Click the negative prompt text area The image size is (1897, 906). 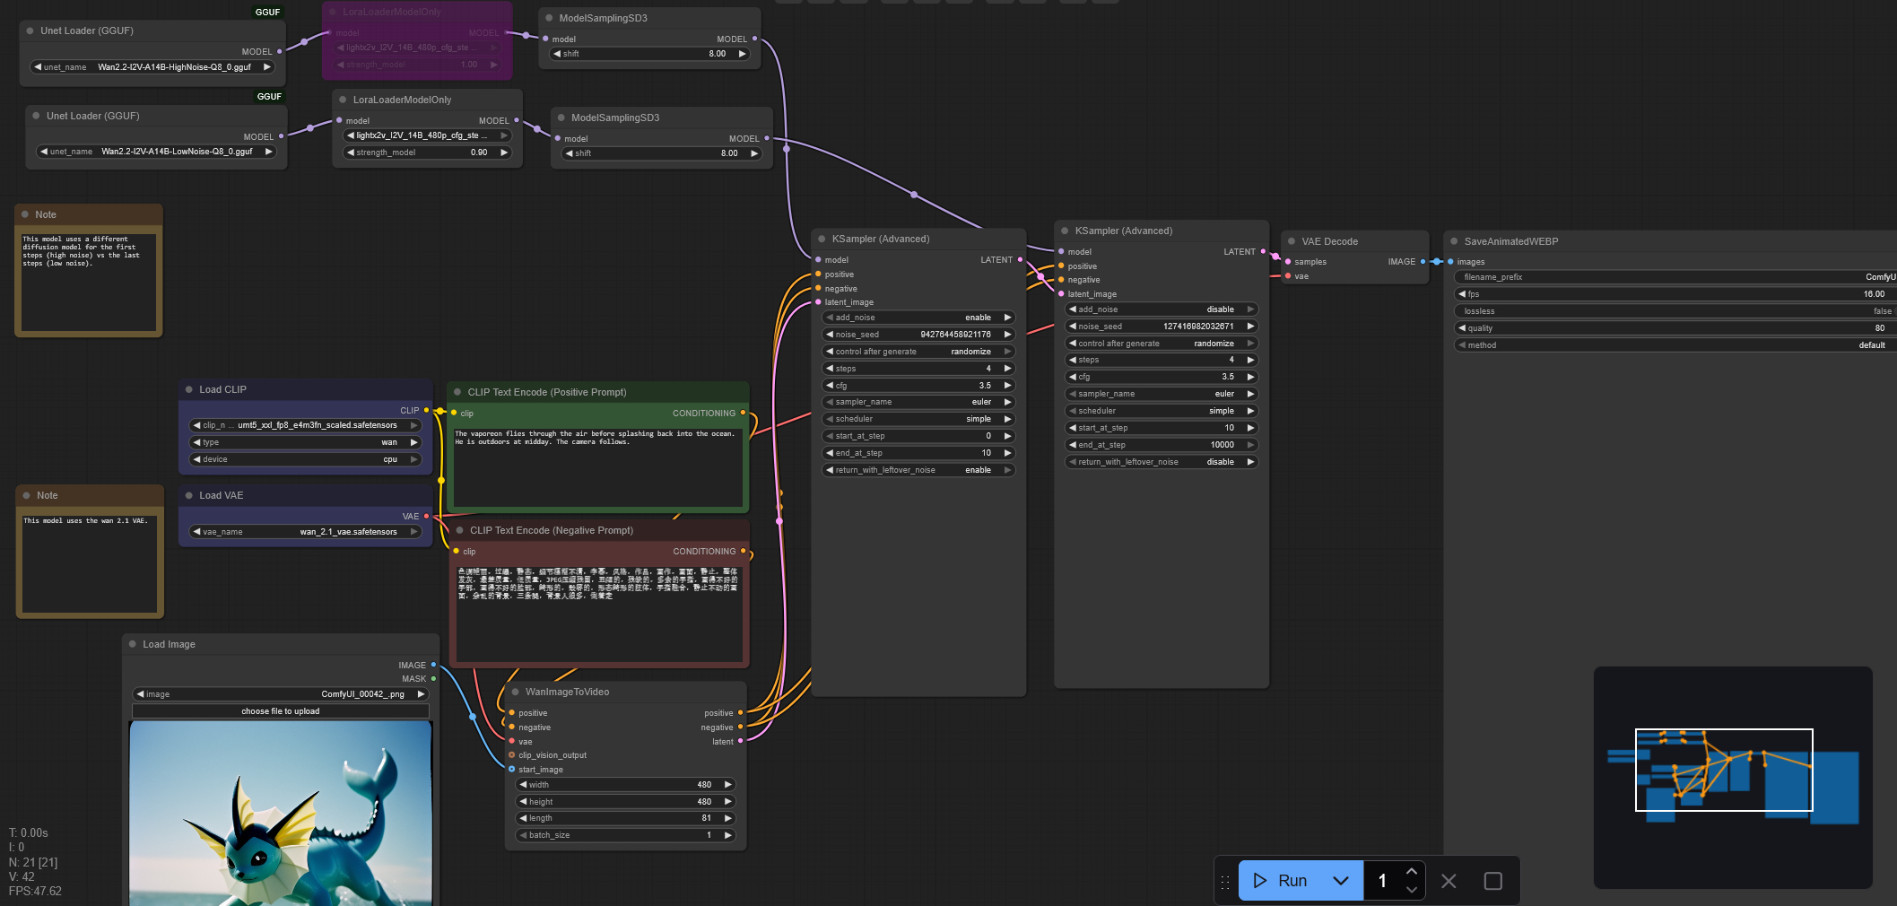[x=599, y=614]
